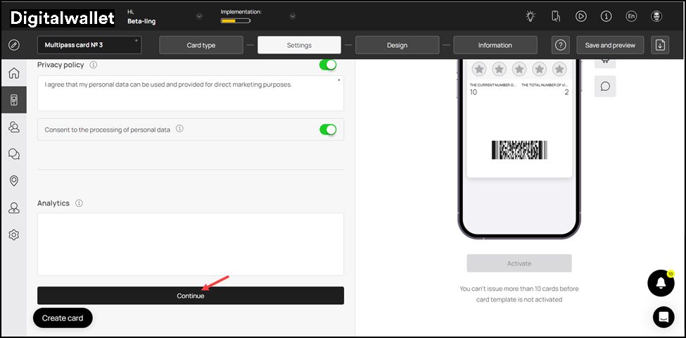Click the info circle icon in top bar
Screen dimensions: 686x338
[x=606, y=17]
